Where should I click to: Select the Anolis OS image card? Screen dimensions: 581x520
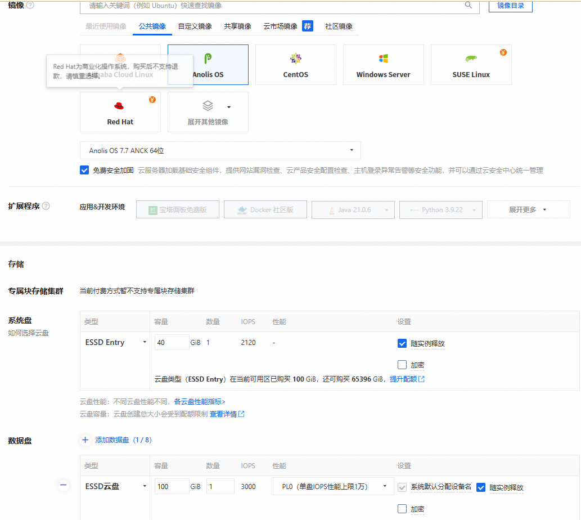(x=208, y=65)
